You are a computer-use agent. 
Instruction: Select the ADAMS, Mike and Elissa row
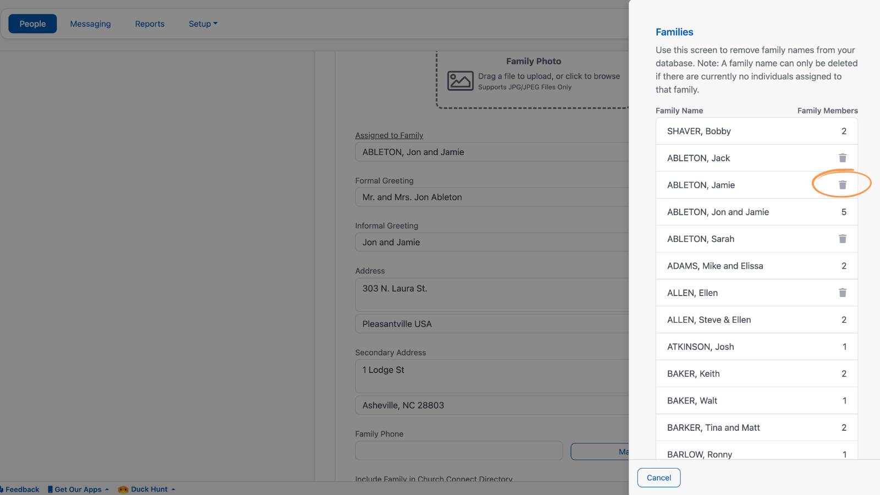pos(756,266)
